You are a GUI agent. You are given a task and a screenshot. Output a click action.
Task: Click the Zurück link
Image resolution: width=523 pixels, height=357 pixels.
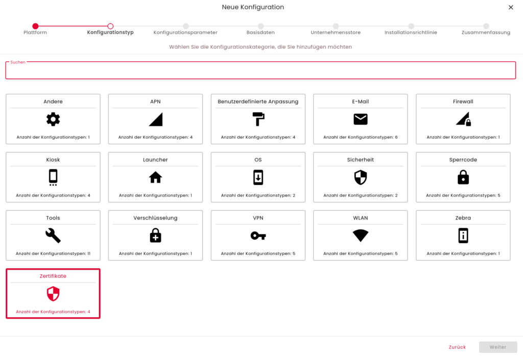click(x=457, y=347)
